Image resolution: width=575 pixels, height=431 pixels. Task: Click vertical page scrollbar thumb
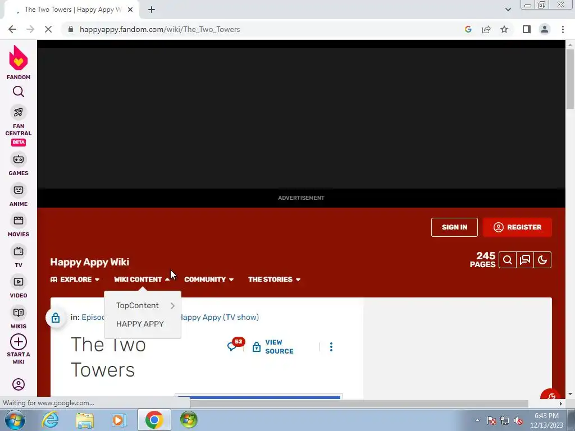(x=570, y=79)
